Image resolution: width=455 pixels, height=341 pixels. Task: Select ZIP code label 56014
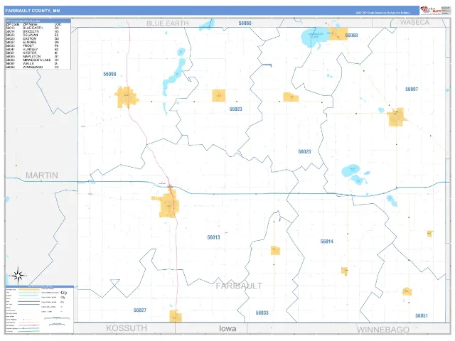327,242
